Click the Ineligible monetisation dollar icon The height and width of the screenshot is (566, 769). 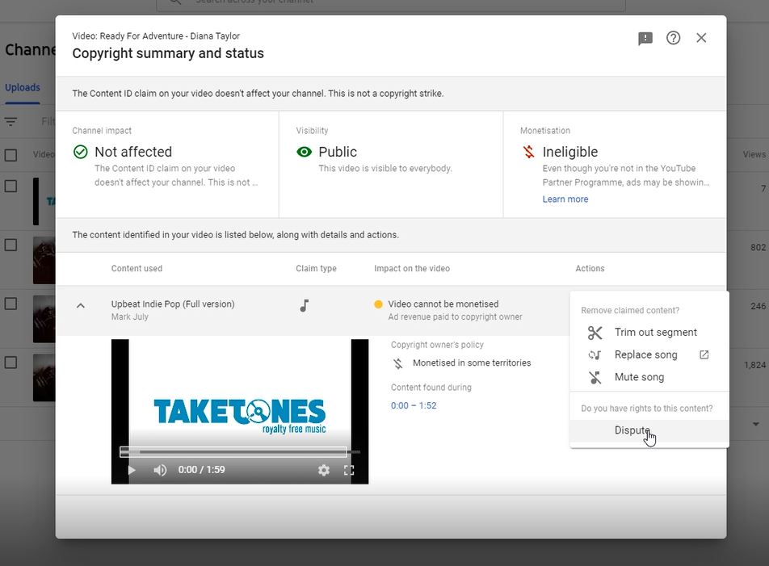(528, 152)
